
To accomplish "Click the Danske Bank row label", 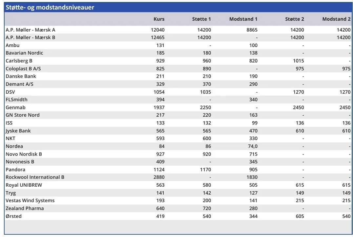I will [x=21, y=76].
